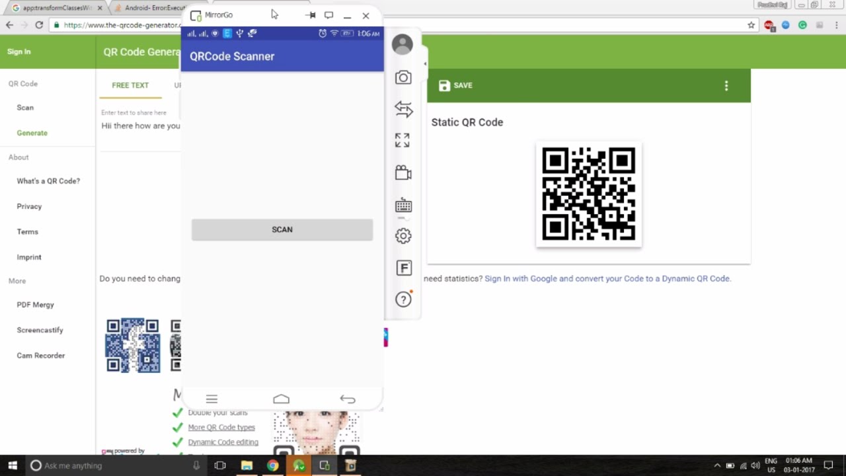The image size is (846, 476).
Task: Open the Screencastify link
Action: pos(40,330)
